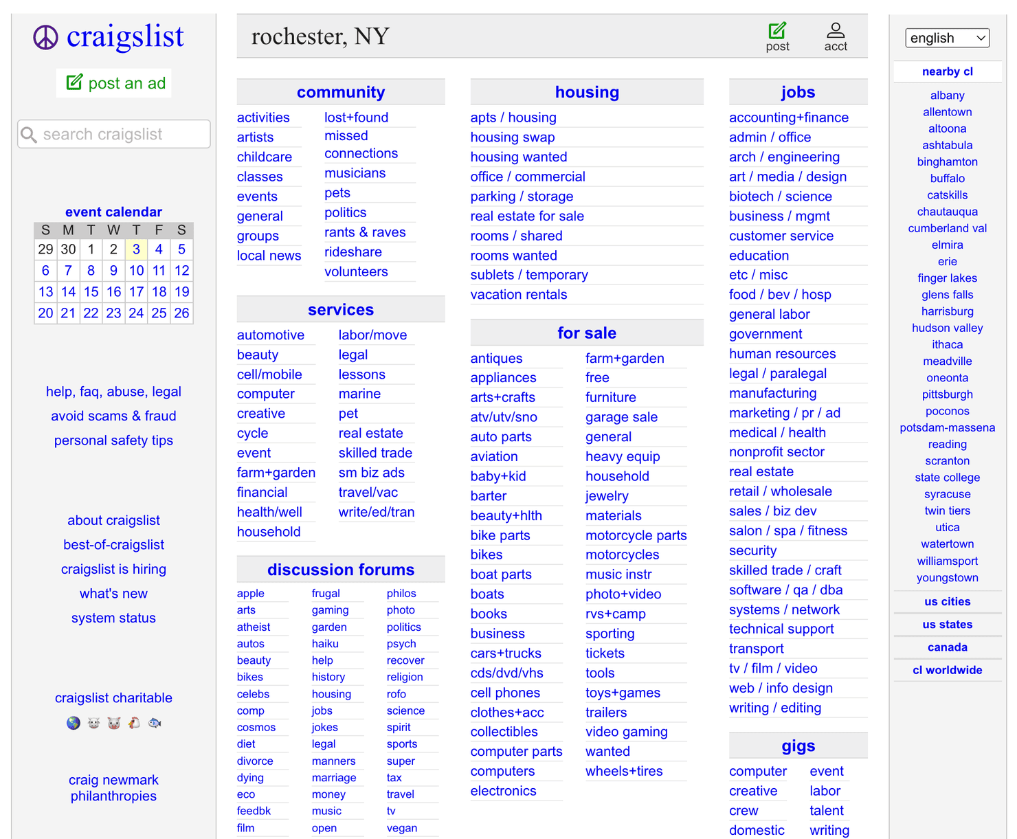Image resolution: width=1017 pixels, height=839 pixels.
Task: Click the craigslist peace sign logo
Action: pyautogui.click(x=46, y=38)
